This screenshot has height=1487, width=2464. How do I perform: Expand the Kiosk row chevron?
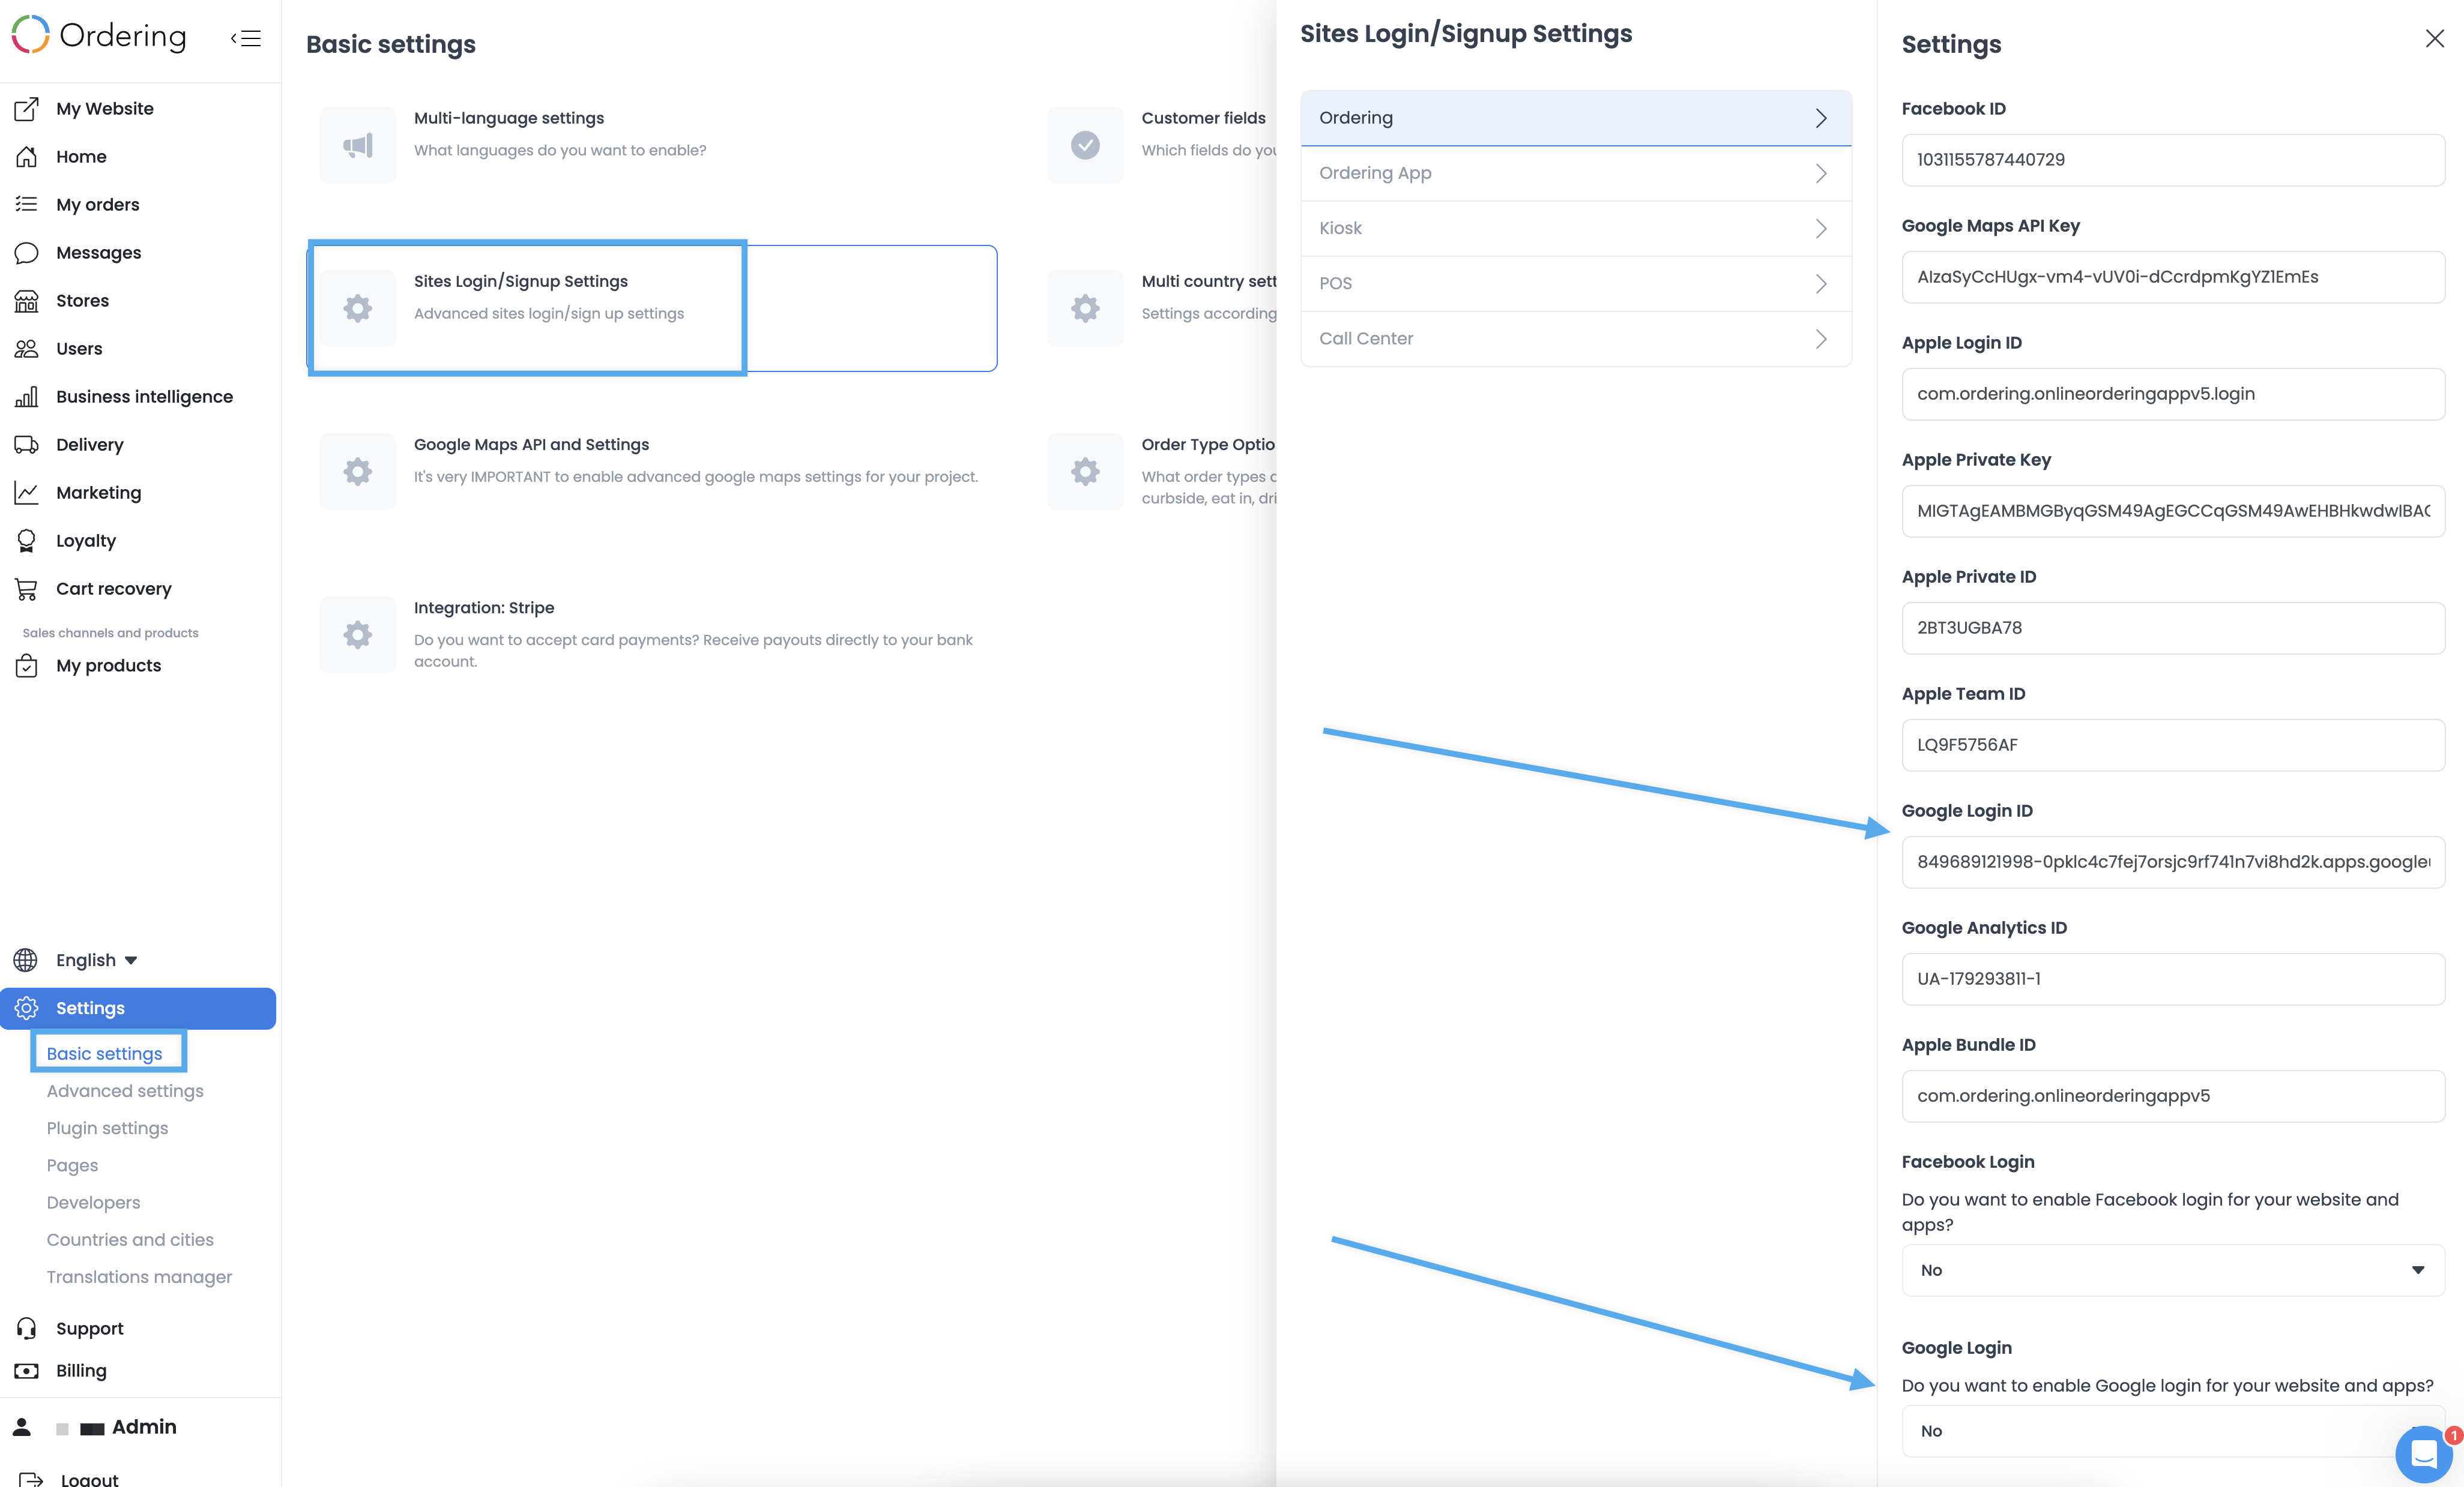1821,228
